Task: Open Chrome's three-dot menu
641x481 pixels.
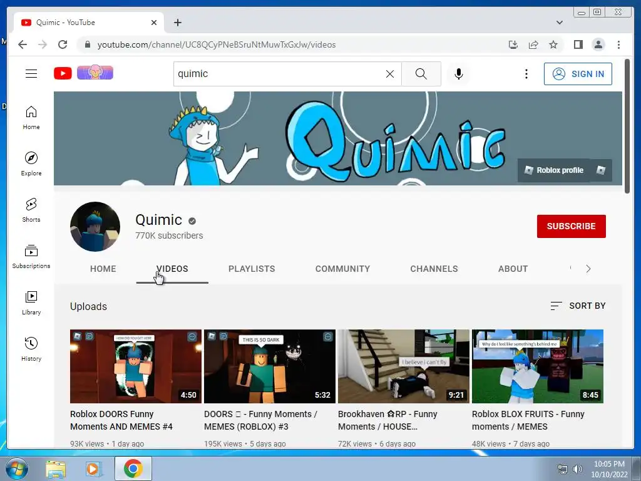Action: pos(618,44)
